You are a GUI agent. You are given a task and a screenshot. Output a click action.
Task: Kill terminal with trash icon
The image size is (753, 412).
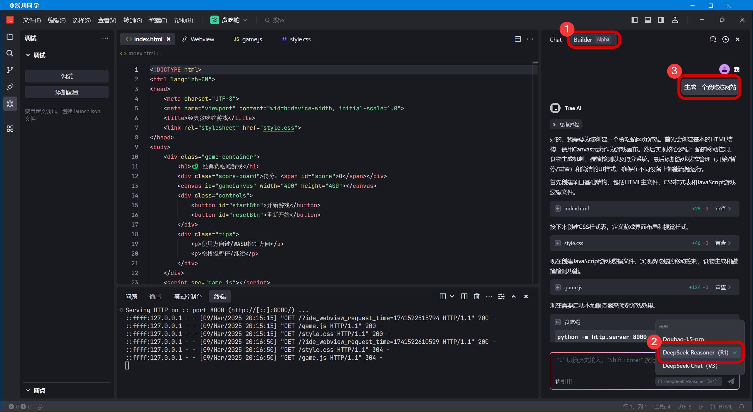pos(477,296)
